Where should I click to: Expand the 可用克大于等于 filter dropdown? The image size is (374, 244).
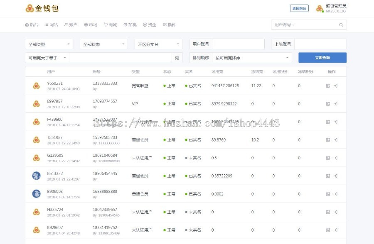point(47,58)
